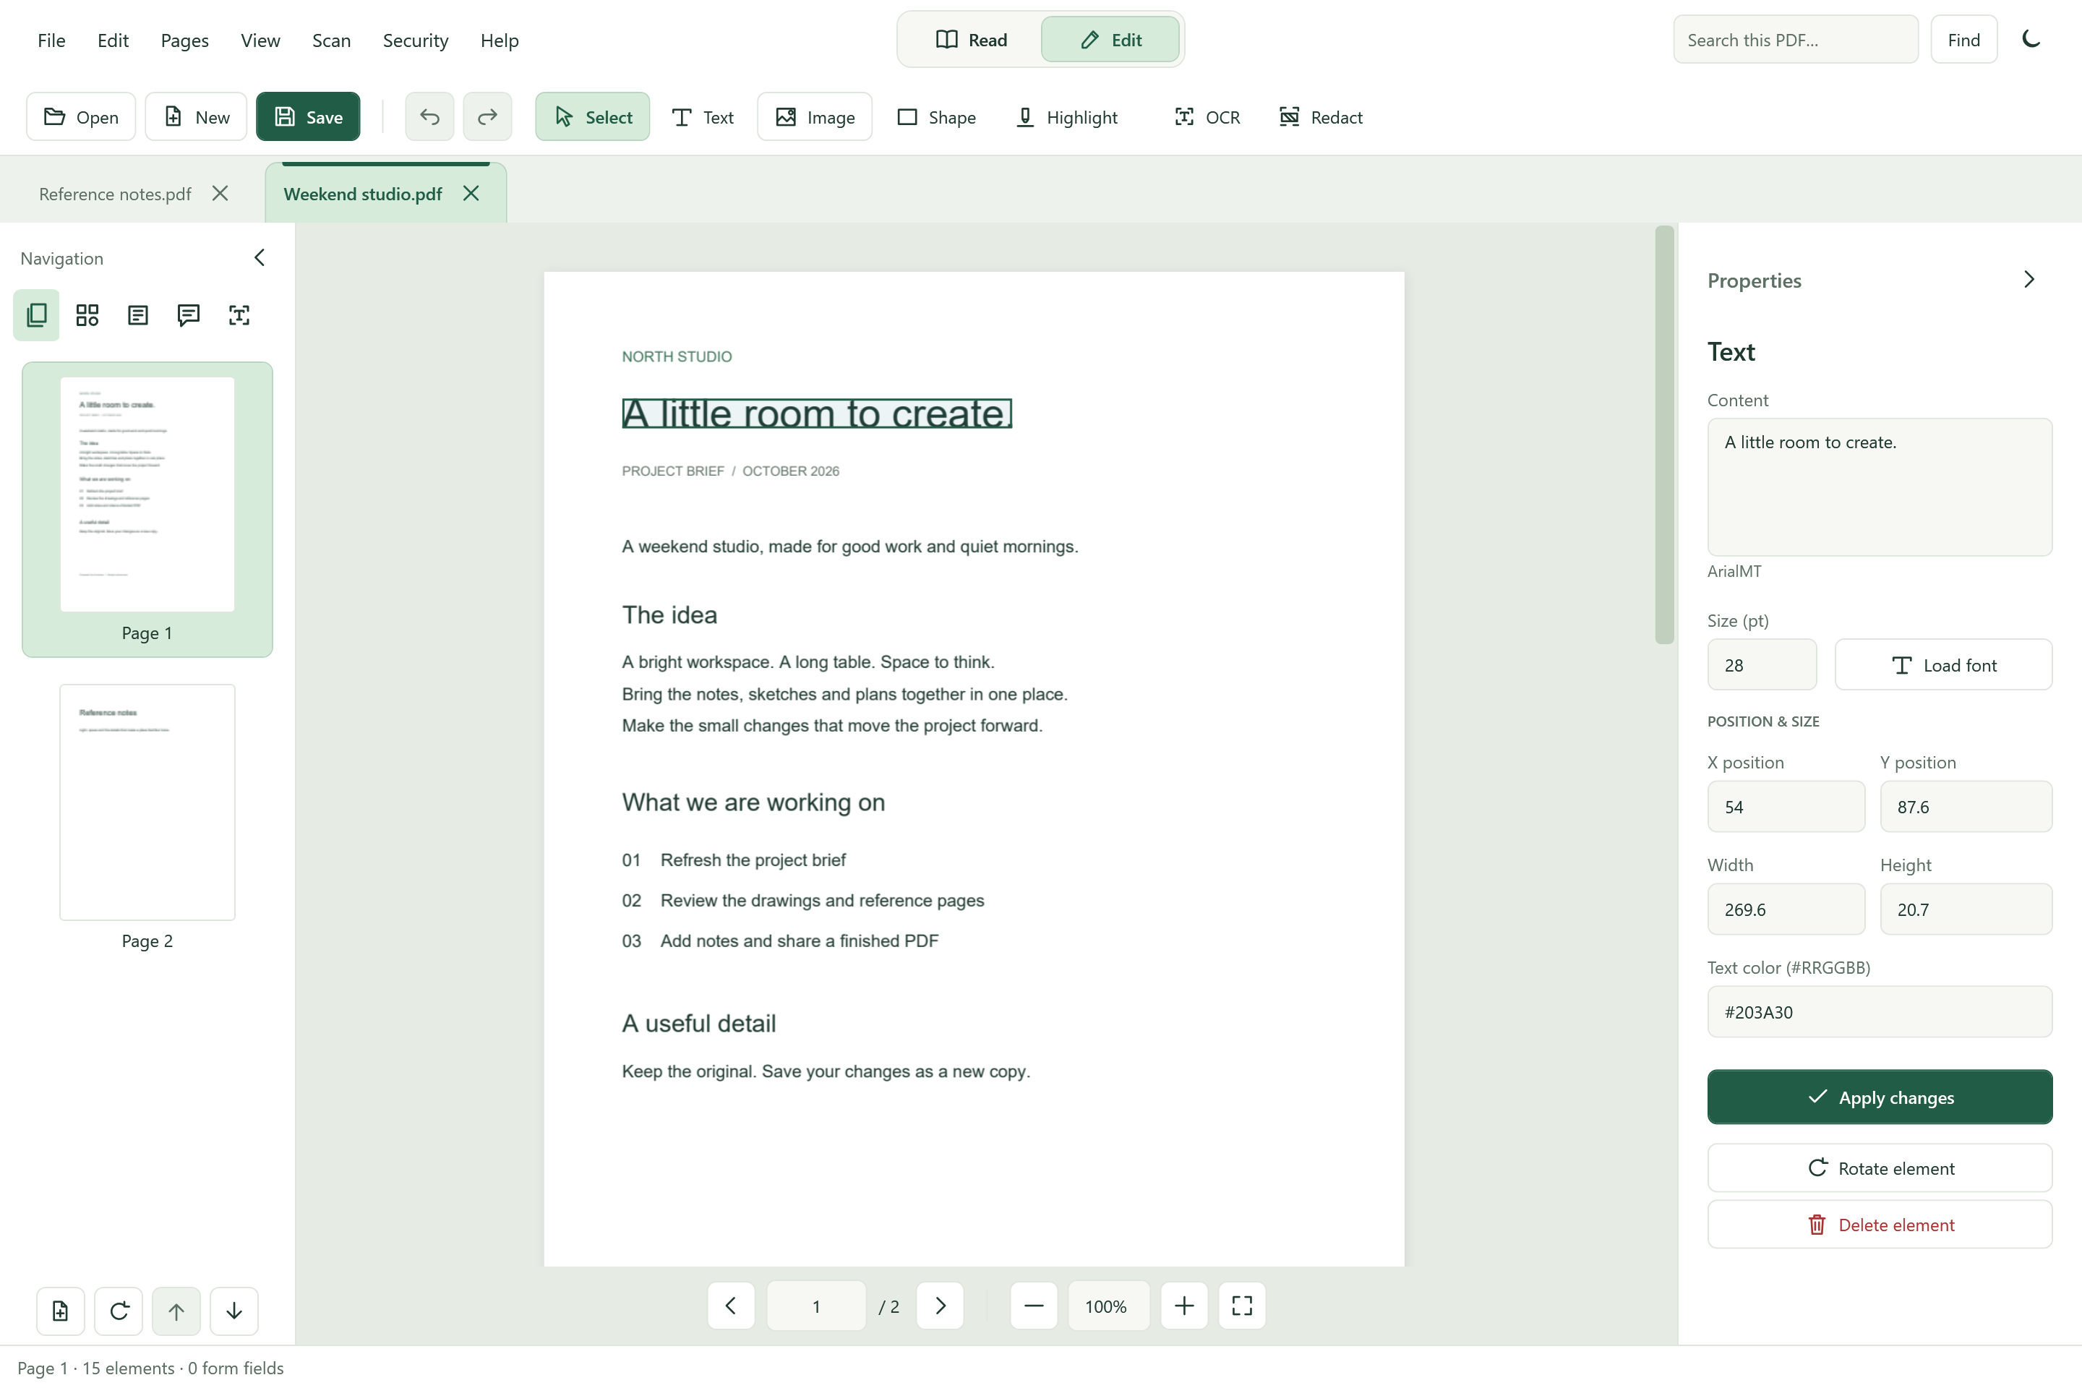Run the OCR tool
This screenshot has width=2082, height=1388.
pyautogui.click(x=1207, y=117)
